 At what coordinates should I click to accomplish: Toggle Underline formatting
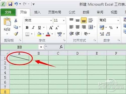pyautogui.click(x=40, y=28)
